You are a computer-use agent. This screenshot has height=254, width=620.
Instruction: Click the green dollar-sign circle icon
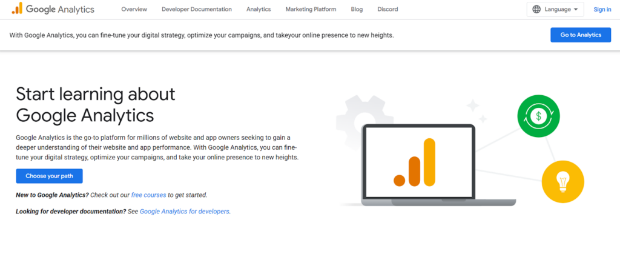pyautogui.click(x=538, y=116)
